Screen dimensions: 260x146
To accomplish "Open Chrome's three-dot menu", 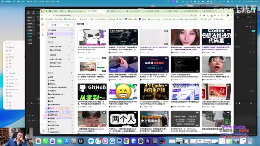I will [x=231, y=15].
